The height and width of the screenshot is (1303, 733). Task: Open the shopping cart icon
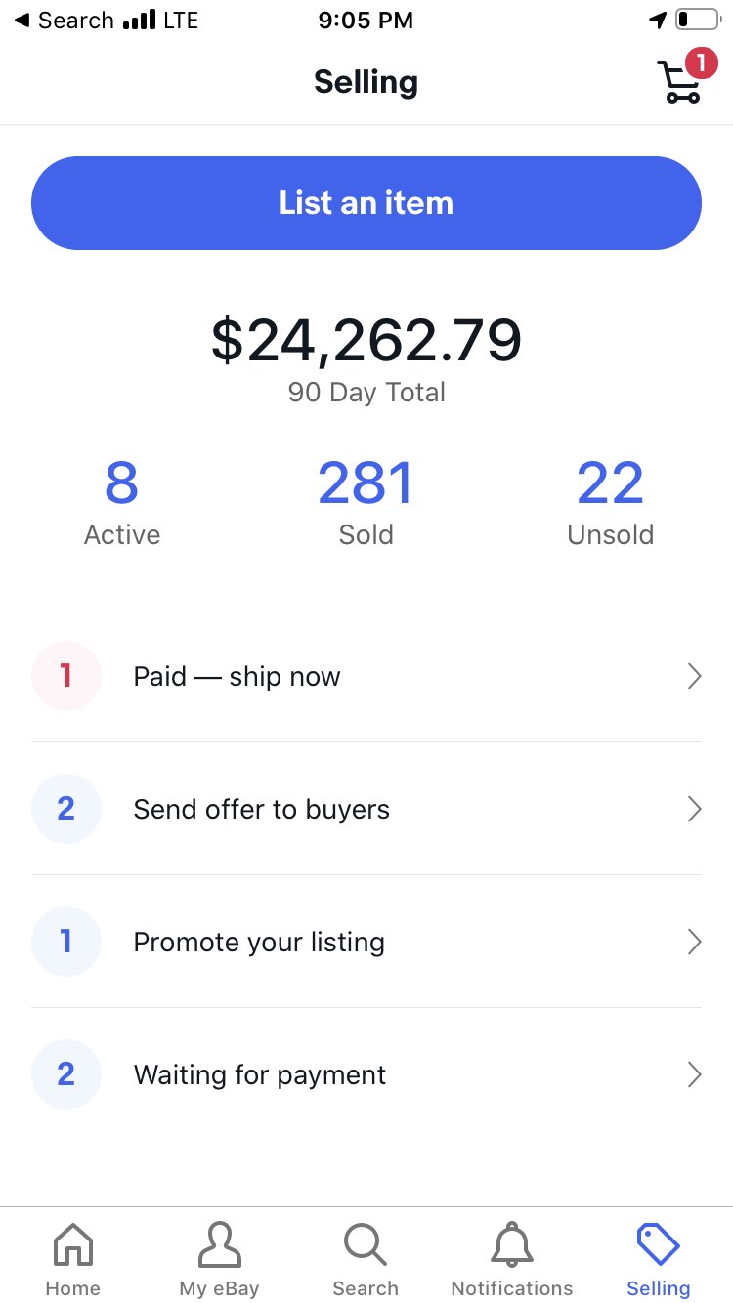(x=680, y=82)
